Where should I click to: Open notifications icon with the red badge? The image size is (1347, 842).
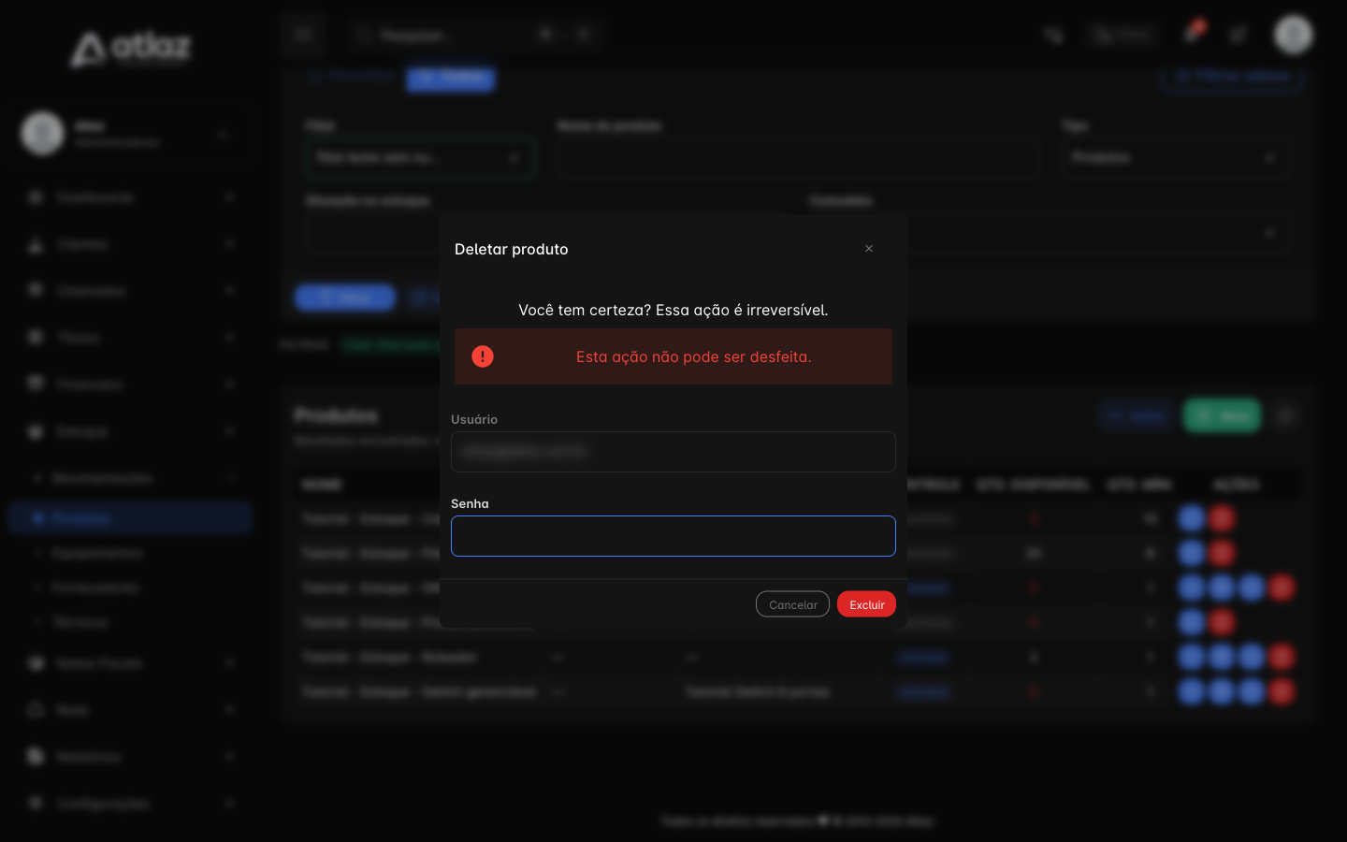tap(1193, 34)
